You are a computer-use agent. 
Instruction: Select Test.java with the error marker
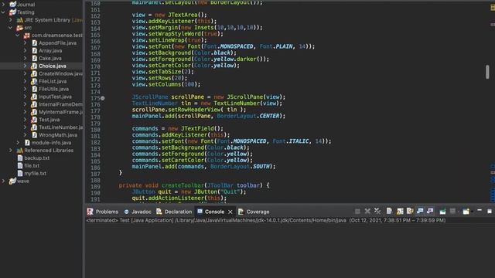(x=49, y=120)
